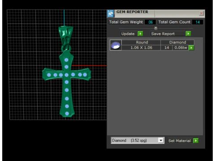Collapse the panel with the round arrow handle
This screenshot has width=215, height=161.
[156, 28]
